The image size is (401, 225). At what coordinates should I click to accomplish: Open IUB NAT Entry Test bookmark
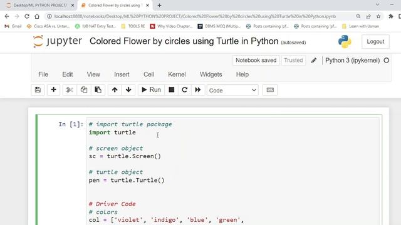[x=95, y=26]
